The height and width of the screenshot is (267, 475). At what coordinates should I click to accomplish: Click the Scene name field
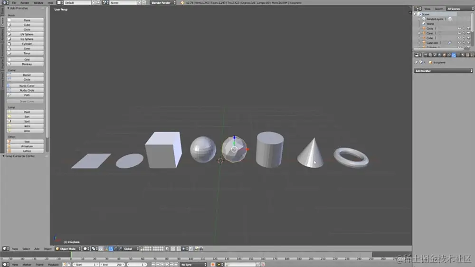[124, 3]
